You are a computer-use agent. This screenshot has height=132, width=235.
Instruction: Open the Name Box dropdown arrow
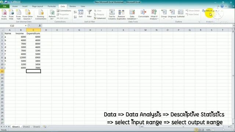click(x=26, y=26)
